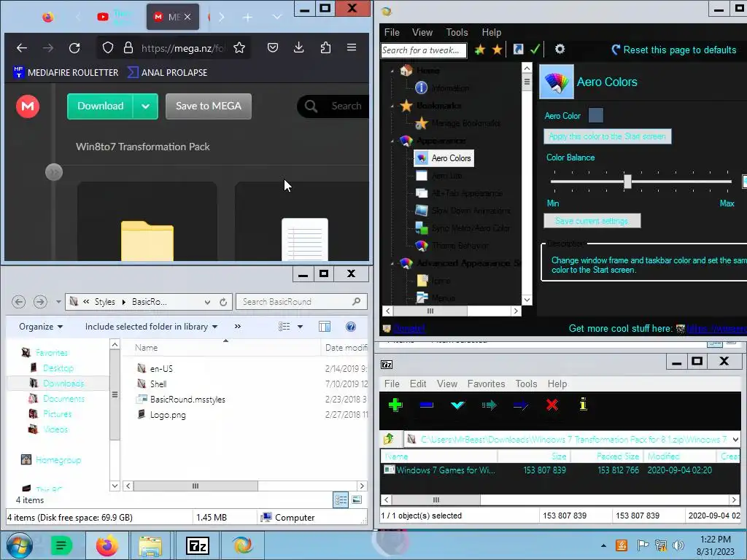Open MEDIAFIRE ROULETTER bookmark

tap(66, 72)
